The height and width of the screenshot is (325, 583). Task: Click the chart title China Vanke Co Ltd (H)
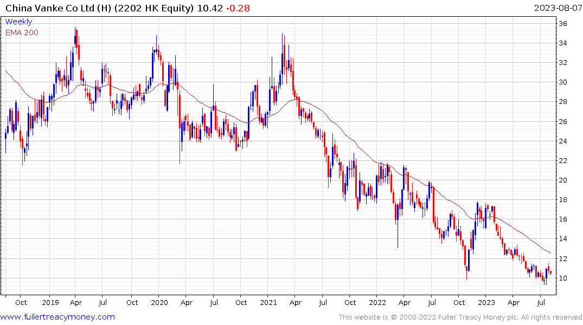coord(59,8)
